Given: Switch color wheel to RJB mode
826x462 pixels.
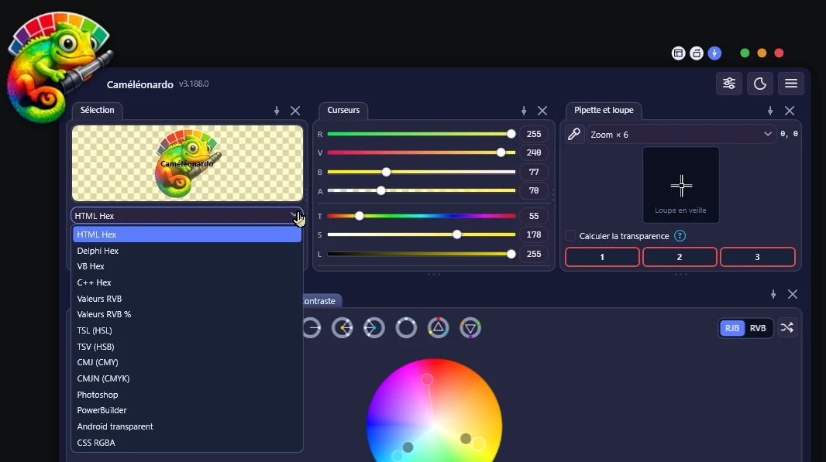Looking at the screenshot, I should point(732,328).
